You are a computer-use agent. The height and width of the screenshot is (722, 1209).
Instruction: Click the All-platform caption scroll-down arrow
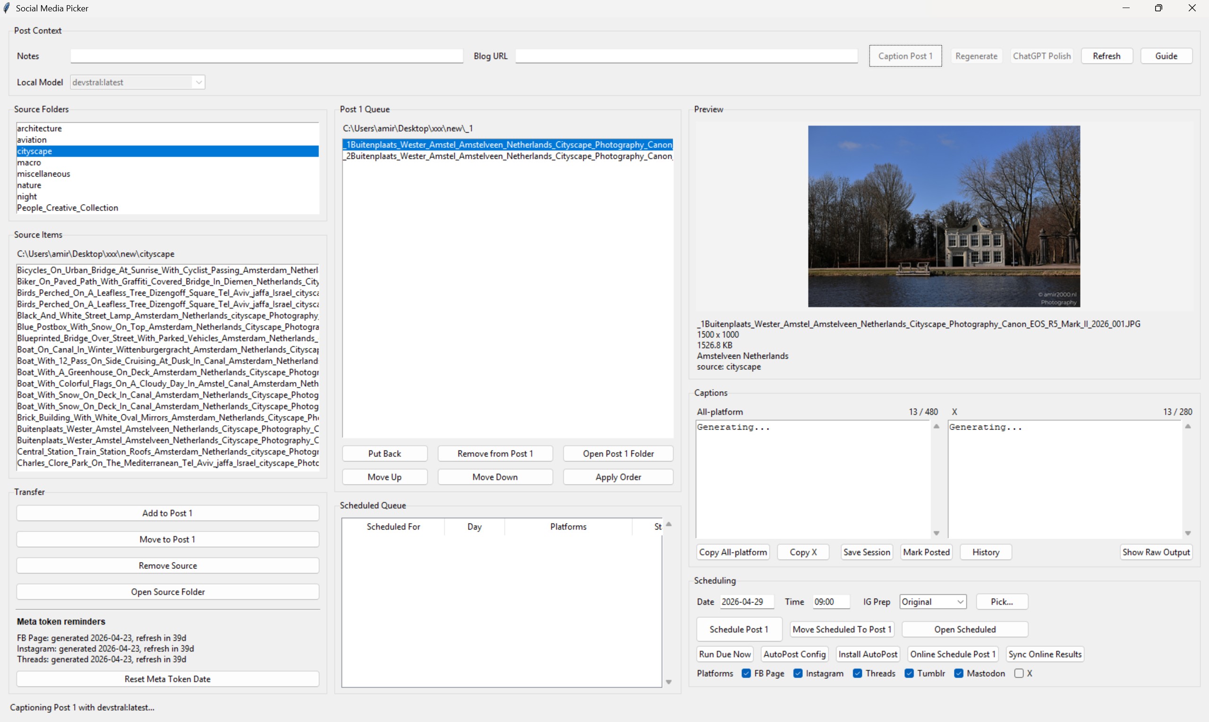pos(937,533)
